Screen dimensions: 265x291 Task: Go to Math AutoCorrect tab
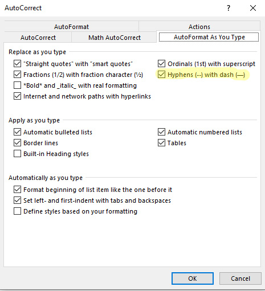pyautogui.click(x=115, y=38)
